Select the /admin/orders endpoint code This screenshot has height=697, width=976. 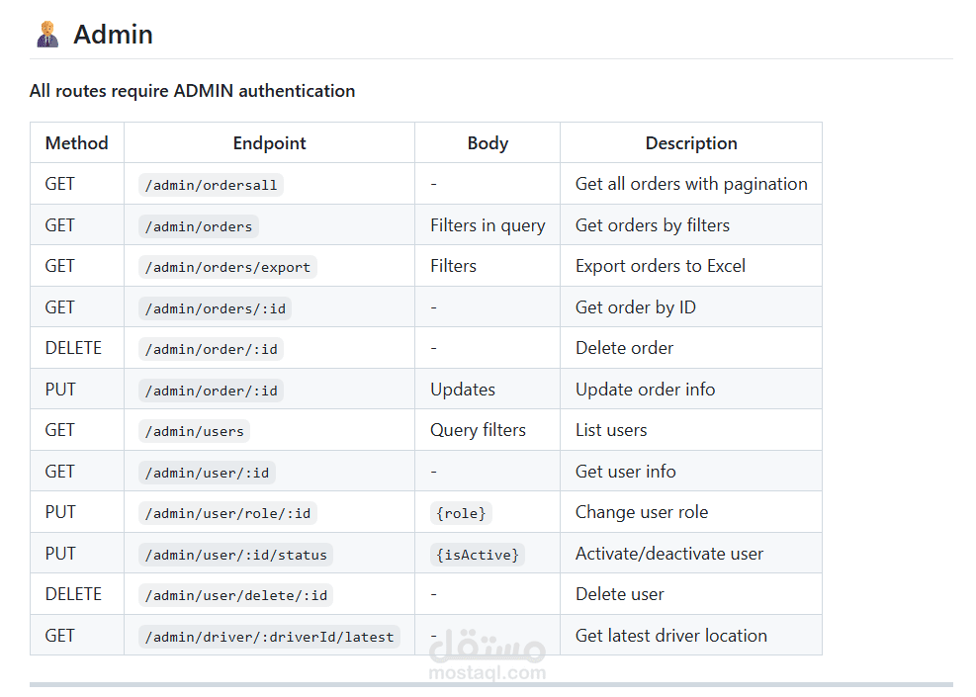(199, 226)
